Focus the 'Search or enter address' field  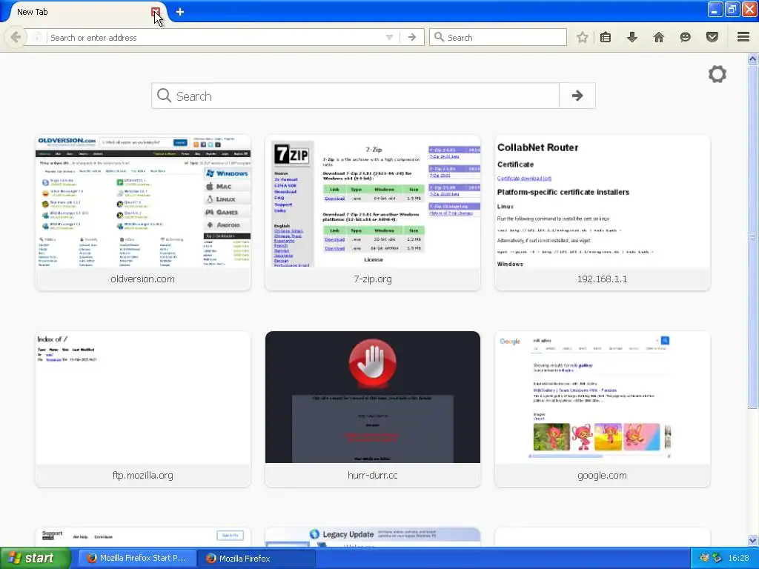(216, 37)
